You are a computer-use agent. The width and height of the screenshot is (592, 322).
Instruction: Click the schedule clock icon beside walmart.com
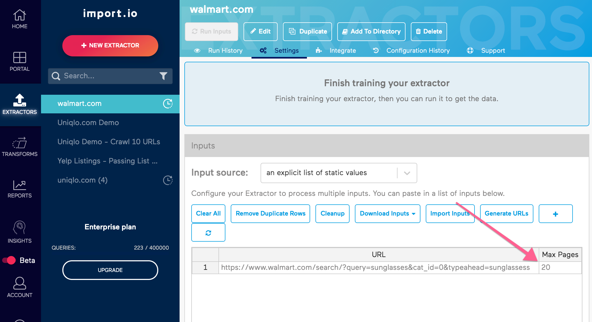[x=168, y=104]
